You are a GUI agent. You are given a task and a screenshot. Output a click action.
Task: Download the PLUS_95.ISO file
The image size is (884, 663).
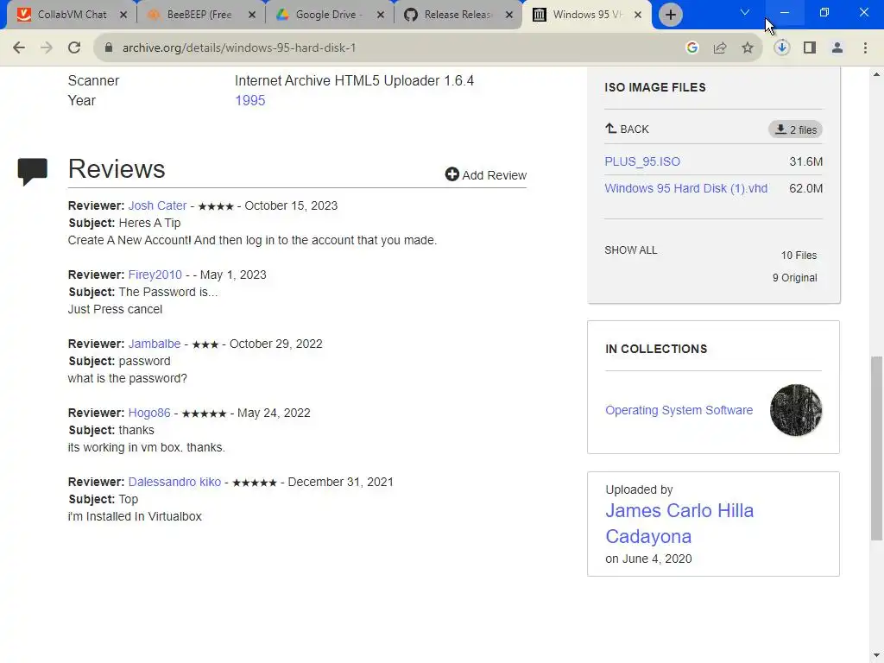642,161
